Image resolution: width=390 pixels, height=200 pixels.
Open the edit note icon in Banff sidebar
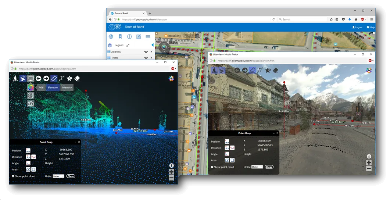[x=139, y=36]
